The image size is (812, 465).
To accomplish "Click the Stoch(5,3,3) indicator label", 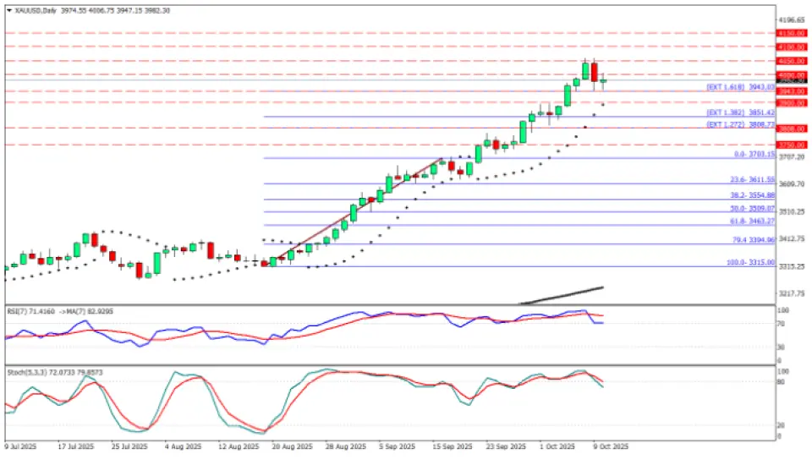I will tap(24, 373).
